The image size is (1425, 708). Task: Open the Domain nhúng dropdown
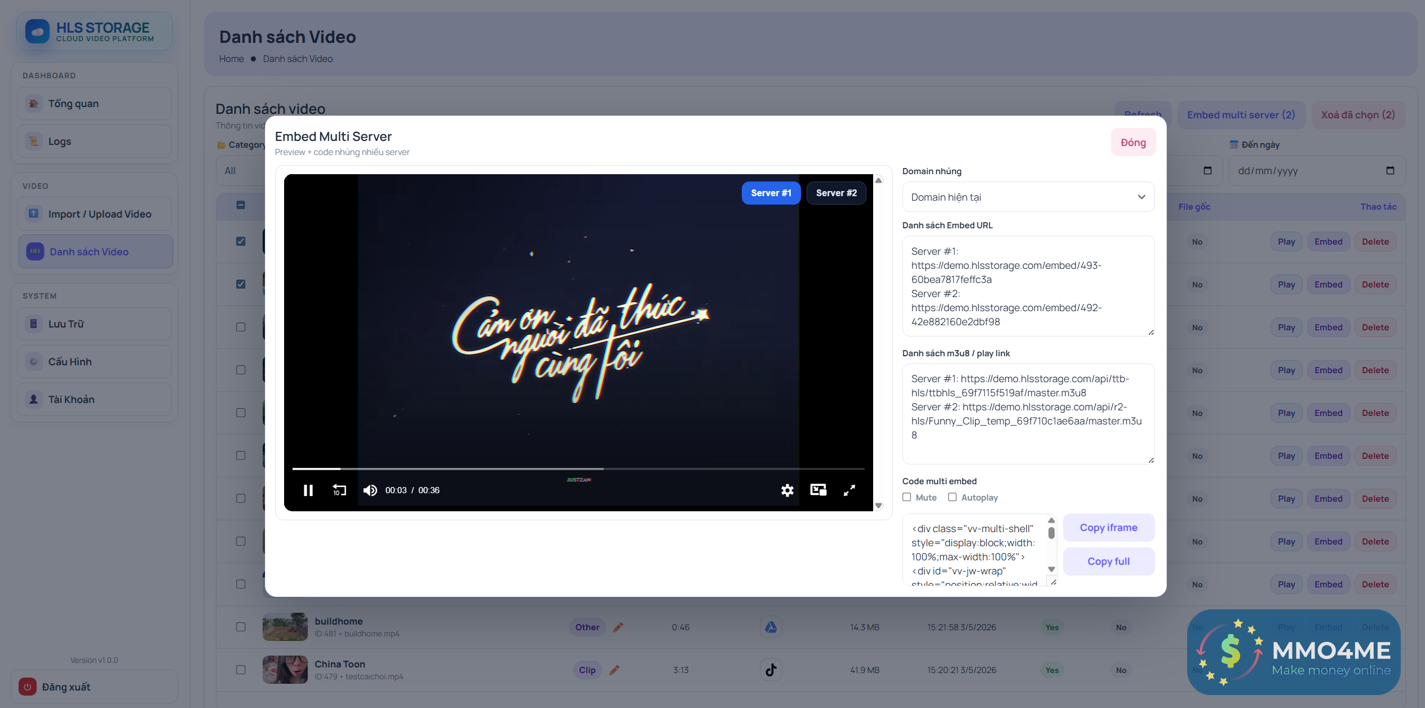1028,197
